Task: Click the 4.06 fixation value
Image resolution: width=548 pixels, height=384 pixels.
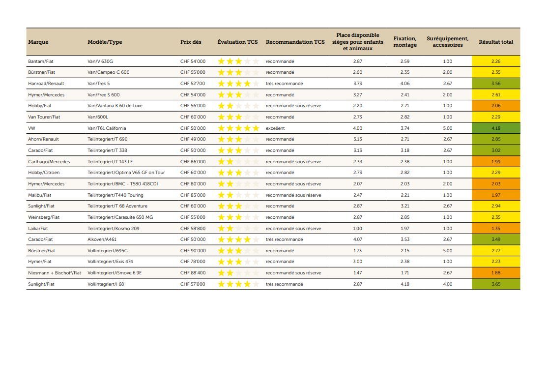Action: click(405, 84)
